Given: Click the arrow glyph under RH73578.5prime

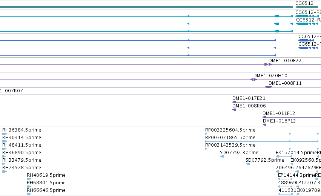Looking at the screenshot, I should tap(5, 171).
